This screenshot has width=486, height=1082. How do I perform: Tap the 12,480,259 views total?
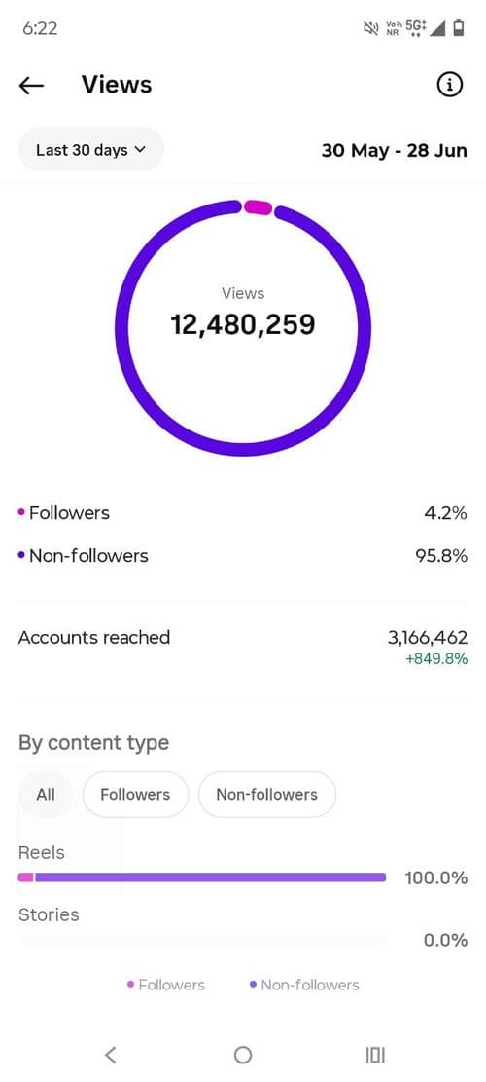pyautogui.click(x=243, y=323)
